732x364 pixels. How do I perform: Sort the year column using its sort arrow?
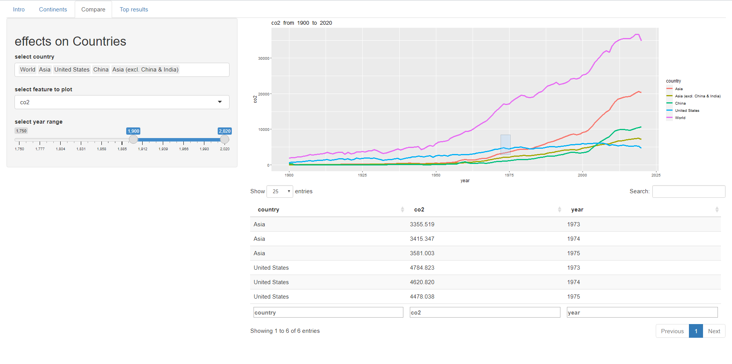[717, 210]
